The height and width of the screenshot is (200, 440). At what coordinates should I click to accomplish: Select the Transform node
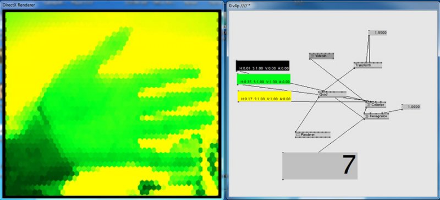click(x=368, y=65)
